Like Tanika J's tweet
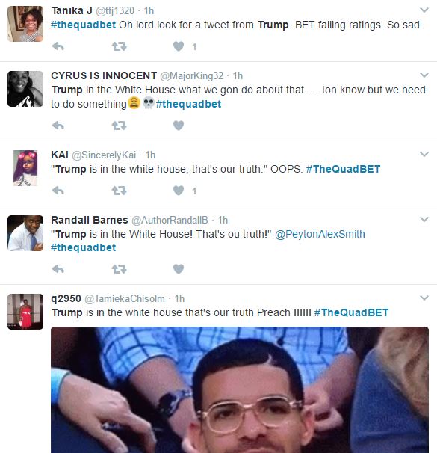 (179, 46)
